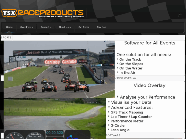Click 'Analyse your Performance' text
The height and width of the screenshot is (139, 186).
(146, 97)
